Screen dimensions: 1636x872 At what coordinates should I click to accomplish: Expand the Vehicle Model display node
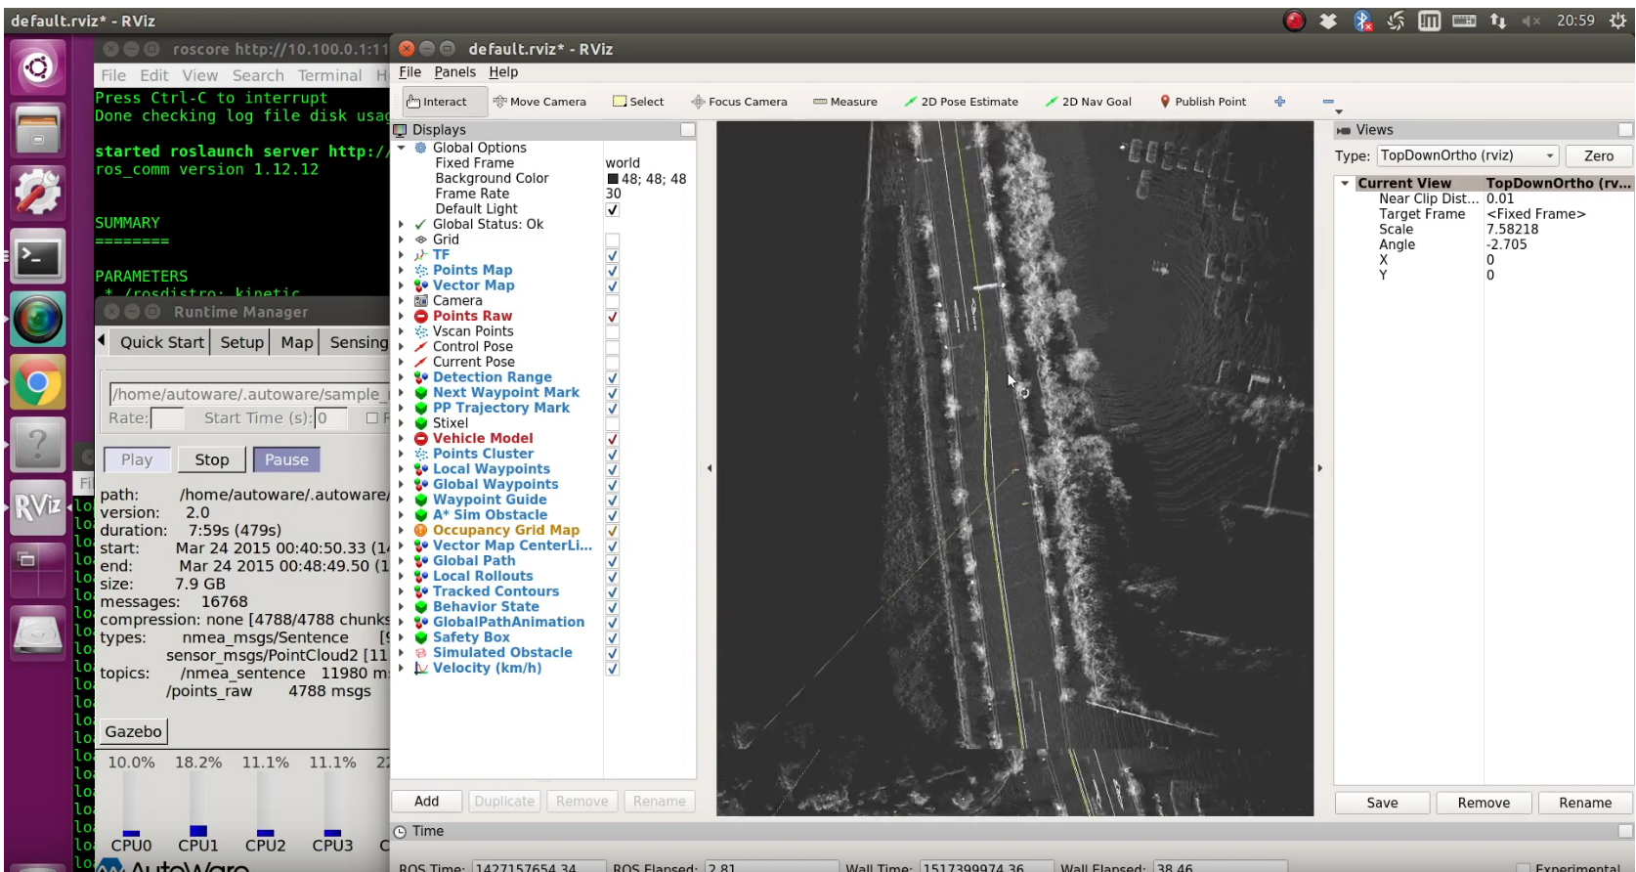[401, 439]
